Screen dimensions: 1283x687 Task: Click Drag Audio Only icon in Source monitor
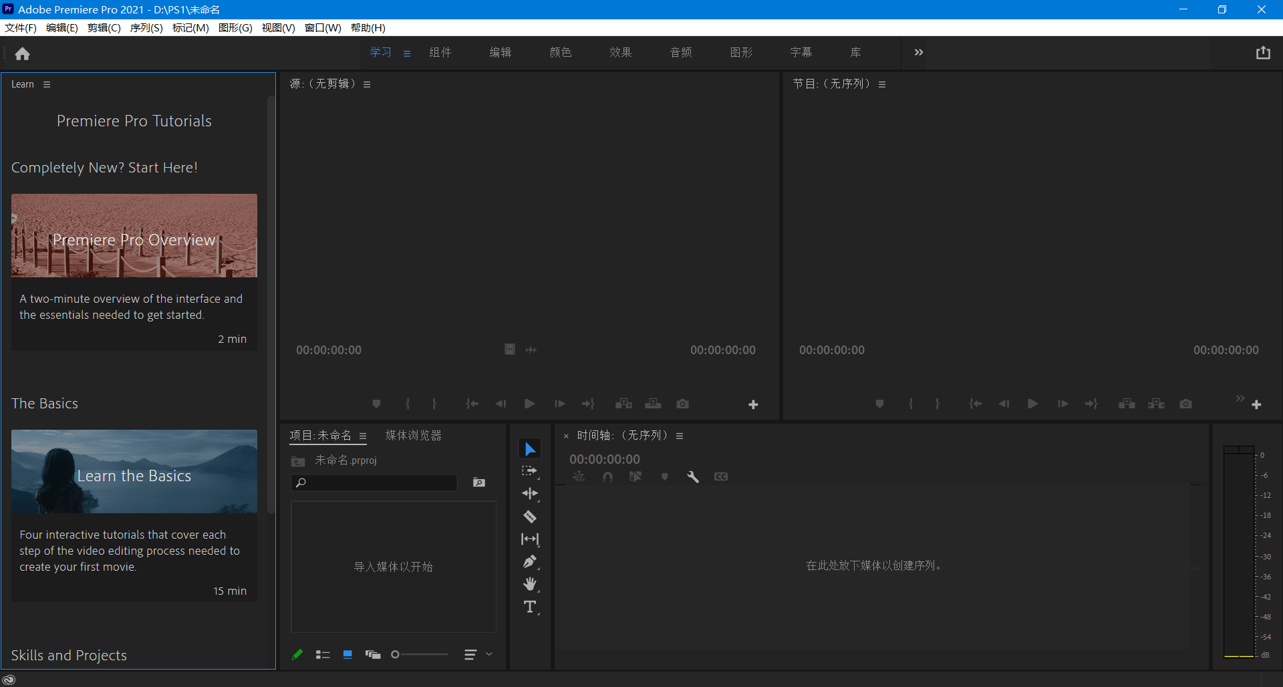click(531, 350)
